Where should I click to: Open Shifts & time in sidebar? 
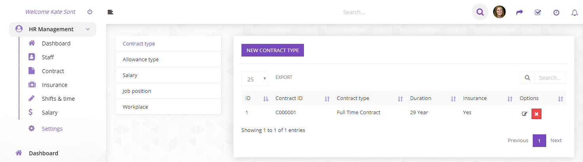pos(58,99)
